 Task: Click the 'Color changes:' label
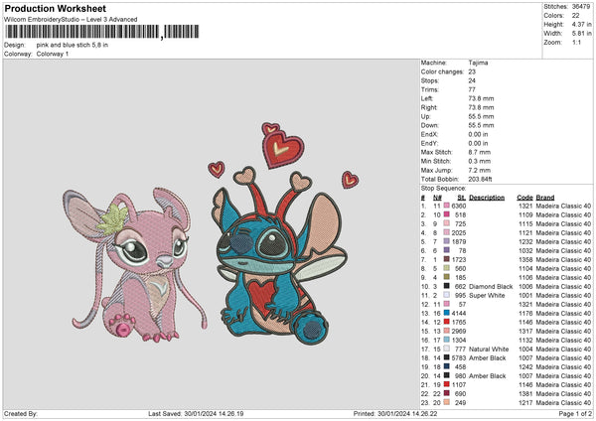(442, 71)
